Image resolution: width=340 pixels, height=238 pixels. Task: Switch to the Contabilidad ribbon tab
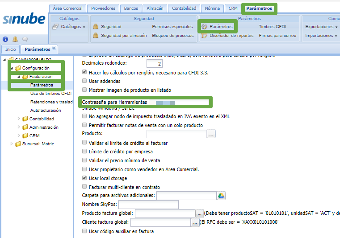184,8
